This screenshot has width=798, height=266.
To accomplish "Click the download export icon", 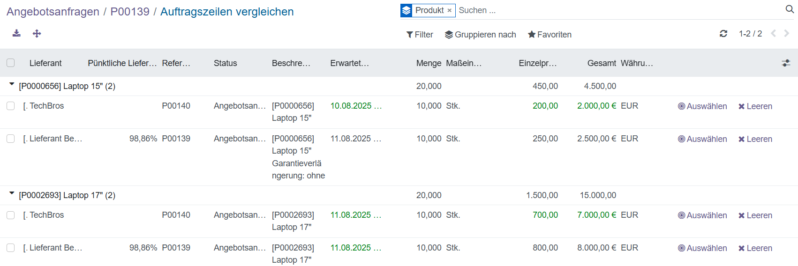I will click(x=16, y=33).
